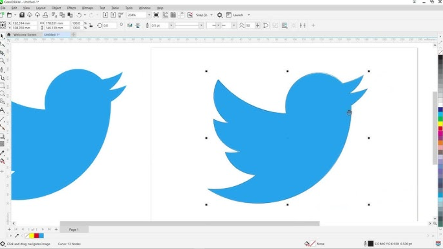Toggle full-screen preview icon
This screenshot has height=249, width=443.
tap(156, 15)
